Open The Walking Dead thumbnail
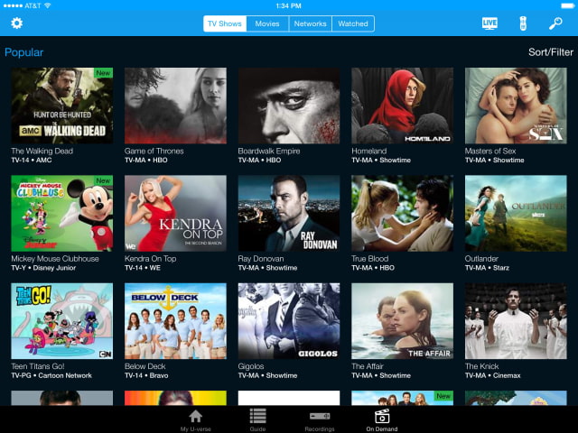The width and height of the screenshot is (578, 433). pyautogui.click(x=62, y=106)
